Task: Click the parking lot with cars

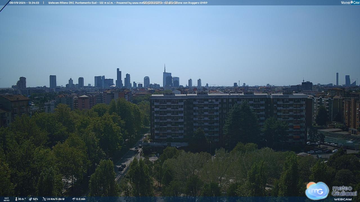Action: [326, 149]
